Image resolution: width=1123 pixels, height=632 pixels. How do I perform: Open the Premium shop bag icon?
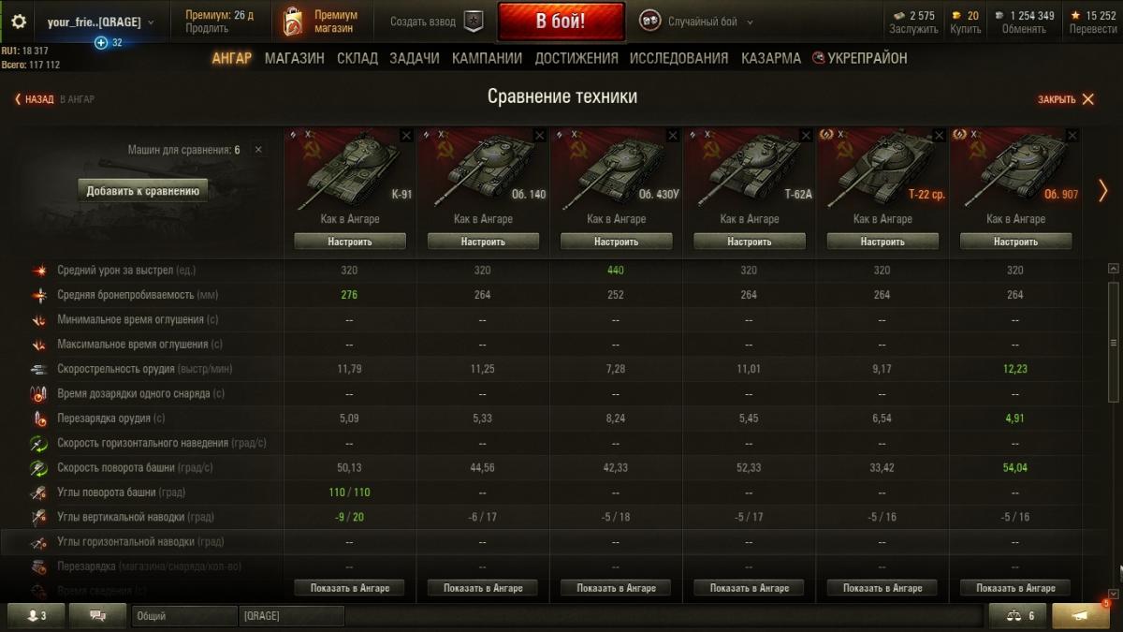[294, 22]
